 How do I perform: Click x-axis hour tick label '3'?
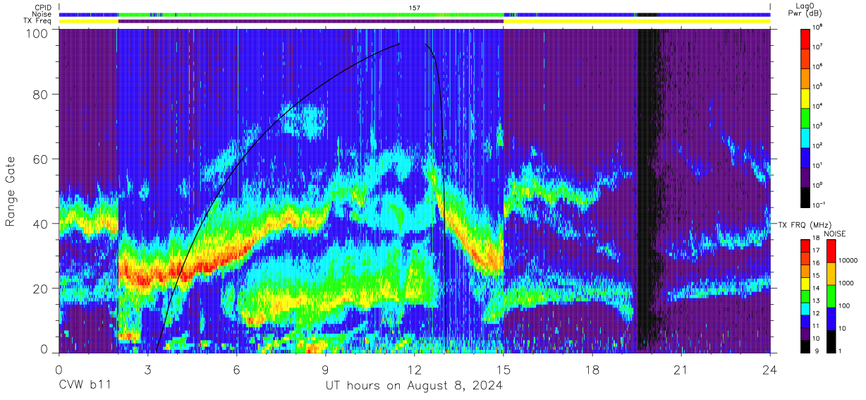coord(148,369)
